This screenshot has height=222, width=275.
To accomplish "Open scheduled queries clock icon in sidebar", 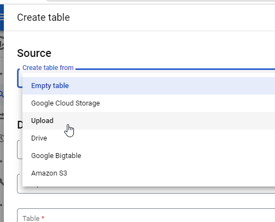I will tap(2, 138).
